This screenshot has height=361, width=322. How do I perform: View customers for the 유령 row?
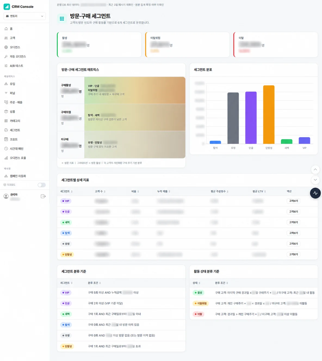pos(293,244)
